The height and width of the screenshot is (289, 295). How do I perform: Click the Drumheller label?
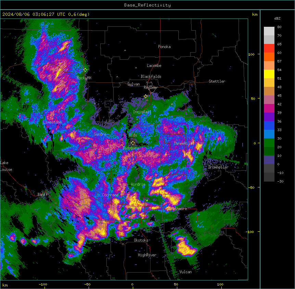218,167
